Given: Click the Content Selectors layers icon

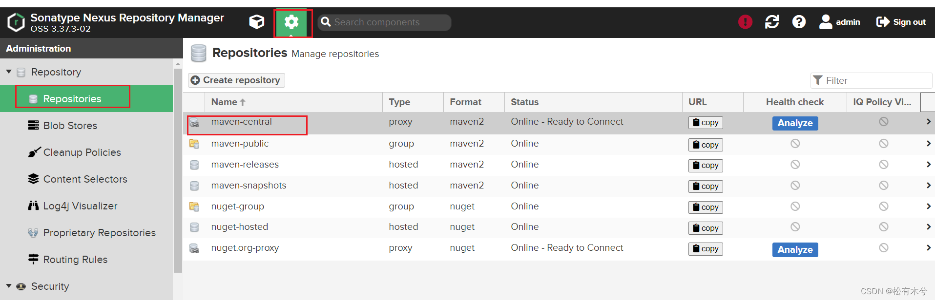Looking at the screenshot, I should (x=33, y=179).
